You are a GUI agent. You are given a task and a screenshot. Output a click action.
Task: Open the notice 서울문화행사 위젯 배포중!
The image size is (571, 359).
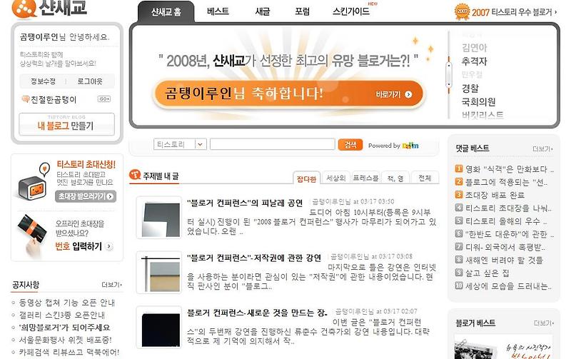click(65, 340)
